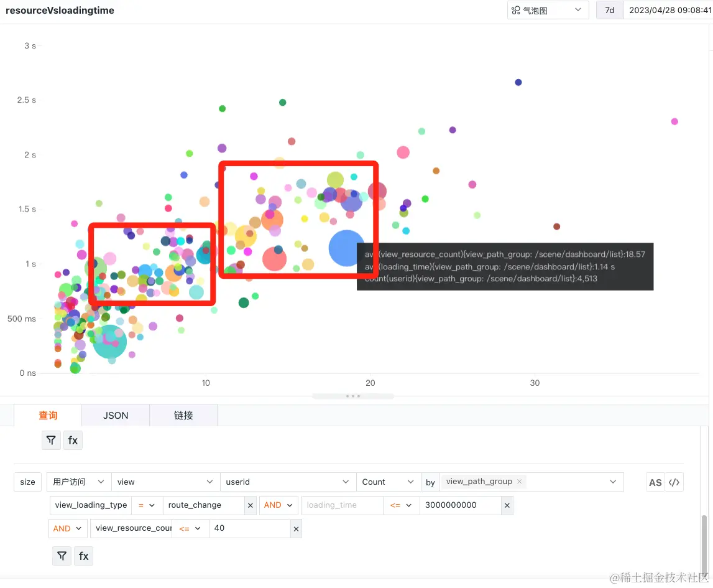Click the vertical scrollbar in the query panel
This screenshot has width=713, height=588.
click(x=704, y=541)
